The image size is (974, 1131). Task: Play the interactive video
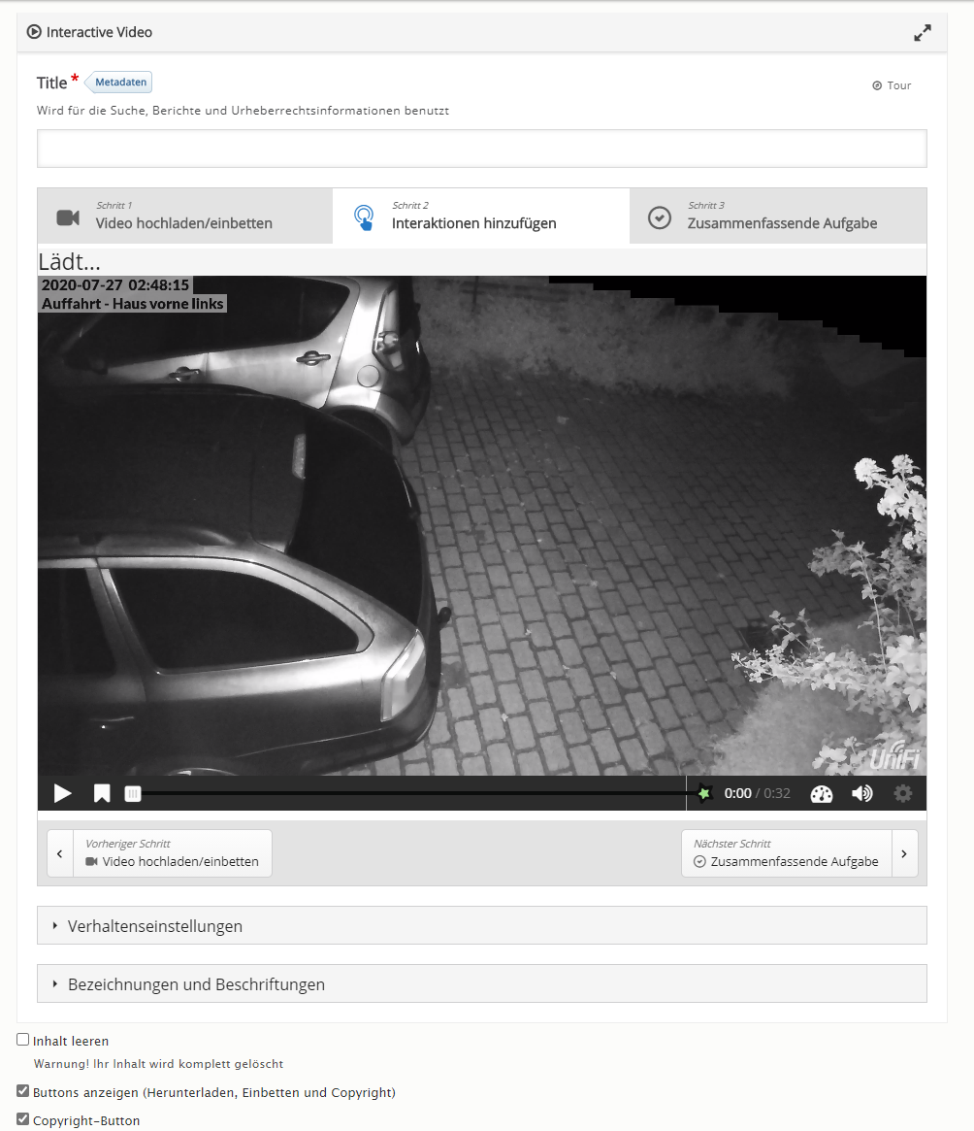click(x=63, y=793)
